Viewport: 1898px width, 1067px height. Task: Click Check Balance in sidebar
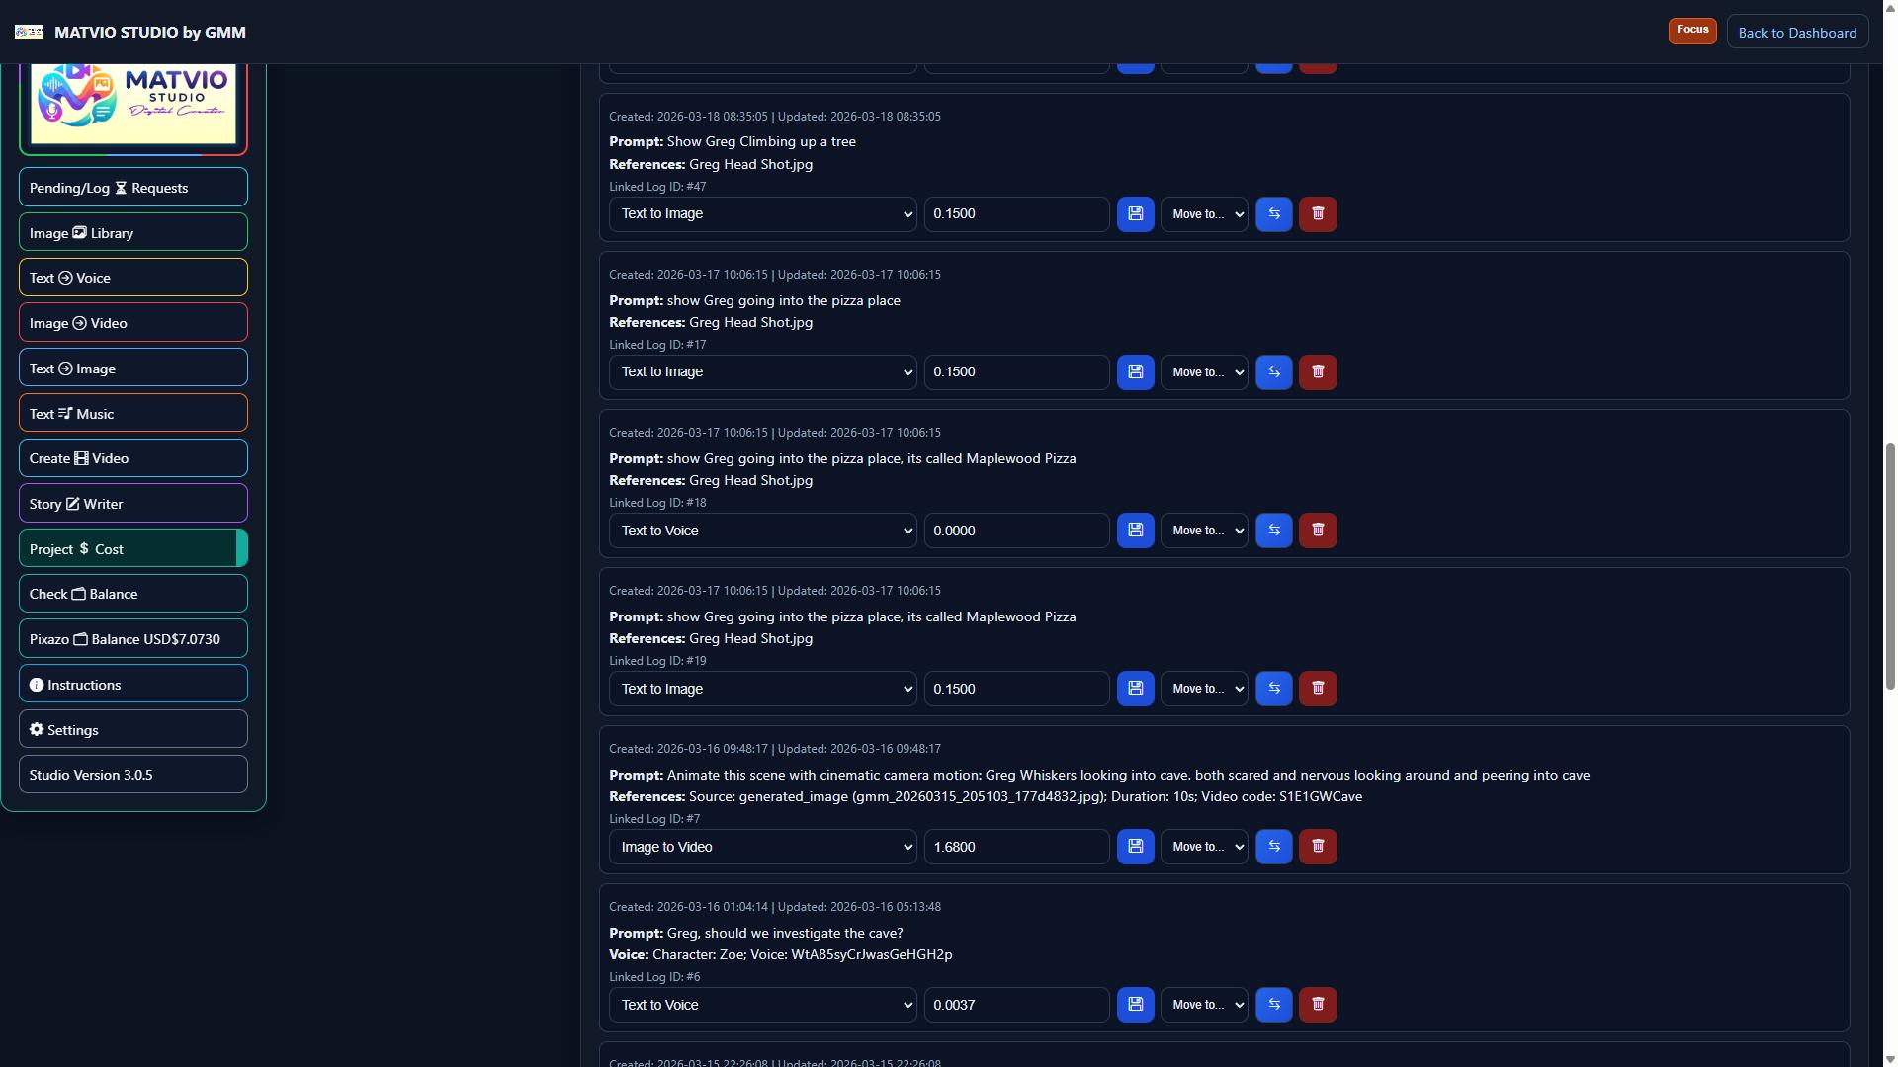tap(133, 594)
